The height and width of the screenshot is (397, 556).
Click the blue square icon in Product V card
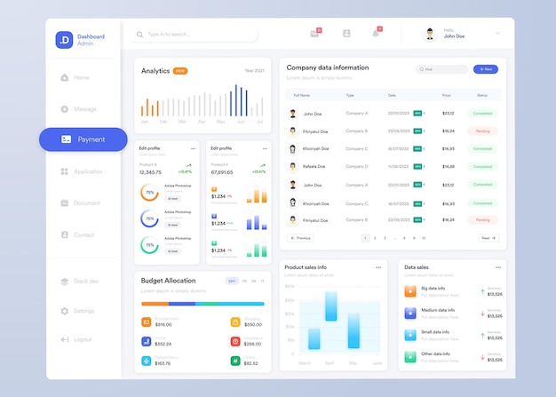pos(214,216)
